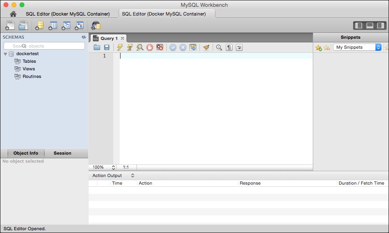Viewport: 389px width, 233px height.
Task: Stop the executing query icon
Action: click(x=150, y=48)
